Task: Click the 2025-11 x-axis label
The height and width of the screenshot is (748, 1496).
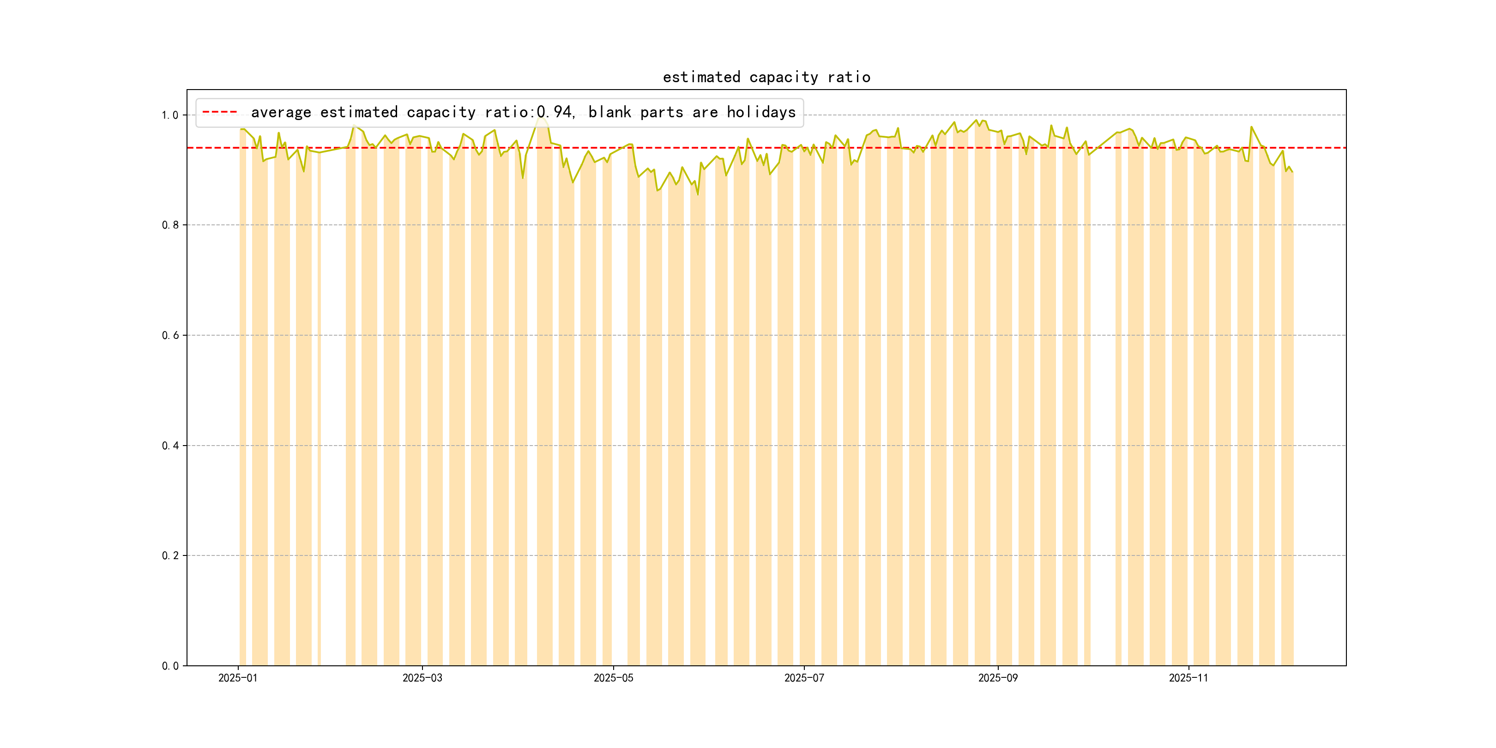Action: click(x=1188, y=678)
